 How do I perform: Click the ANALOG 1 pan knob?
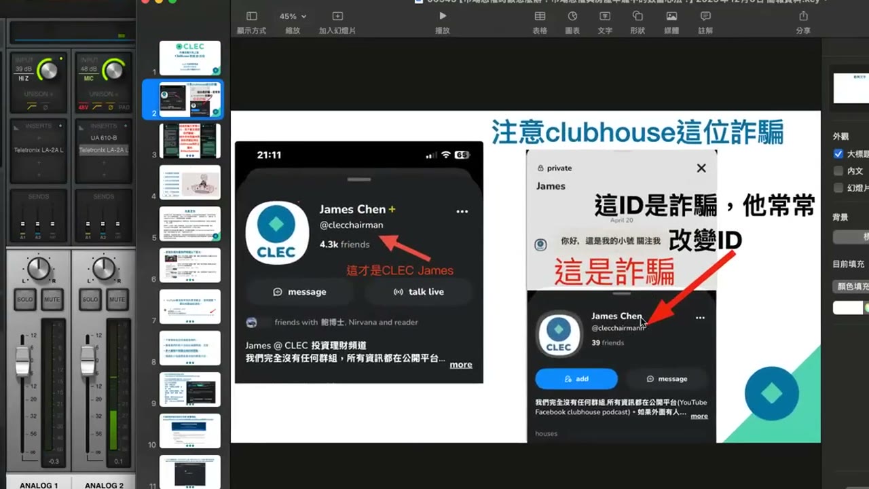(x=39, y=268)
